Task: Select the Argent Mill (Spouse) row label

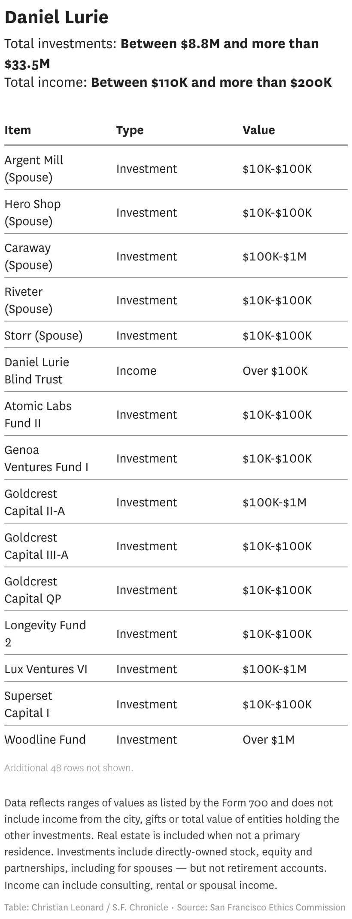Action: point(34,168)
